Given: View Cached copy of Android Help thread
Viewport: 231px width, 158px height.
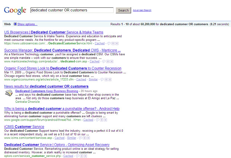Looking at the screenshot, I should click(x=88, y=120).
